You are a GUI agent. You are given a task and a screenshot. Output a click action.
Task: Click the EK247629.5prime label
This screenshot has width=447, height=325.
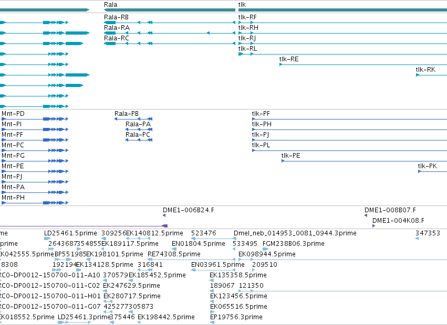[x=131, y=286]
